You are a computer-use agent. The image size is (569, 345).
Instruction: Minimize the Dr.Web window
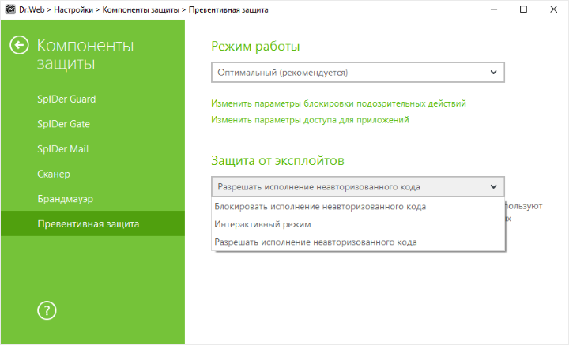coord(493,9)
